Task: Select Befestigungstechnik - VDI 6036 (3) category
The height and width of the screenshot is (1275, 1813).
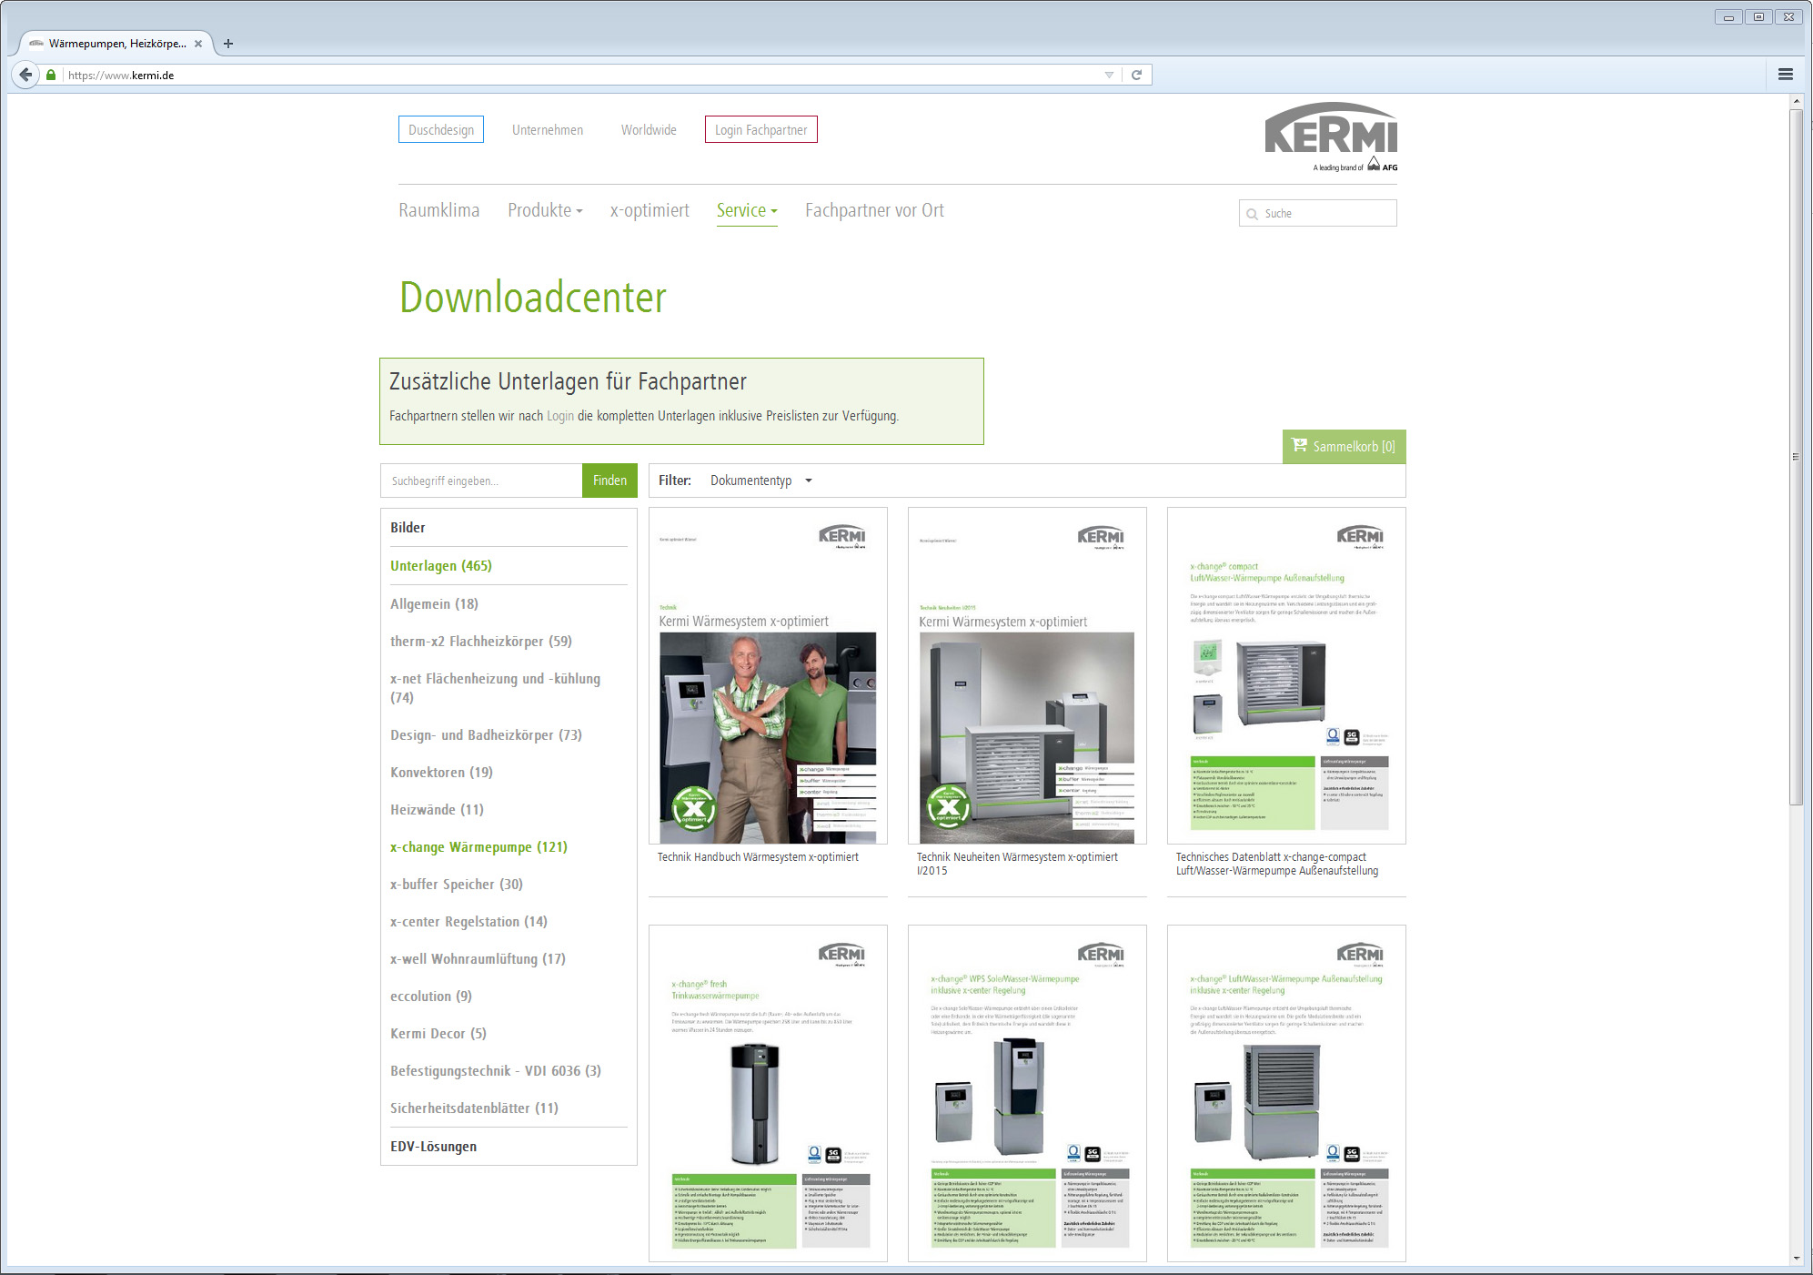Action: [x=496, y=1071]
